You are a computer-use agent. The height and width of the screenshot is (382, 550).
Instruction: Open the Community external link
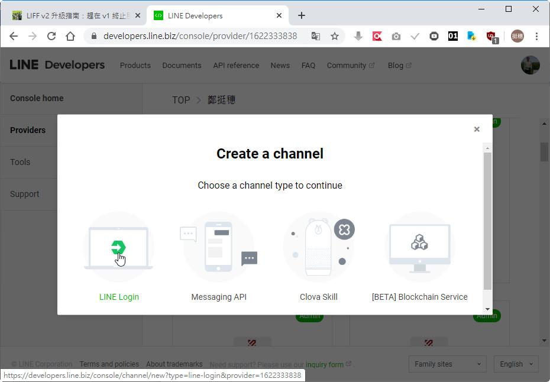coord(351,65)
